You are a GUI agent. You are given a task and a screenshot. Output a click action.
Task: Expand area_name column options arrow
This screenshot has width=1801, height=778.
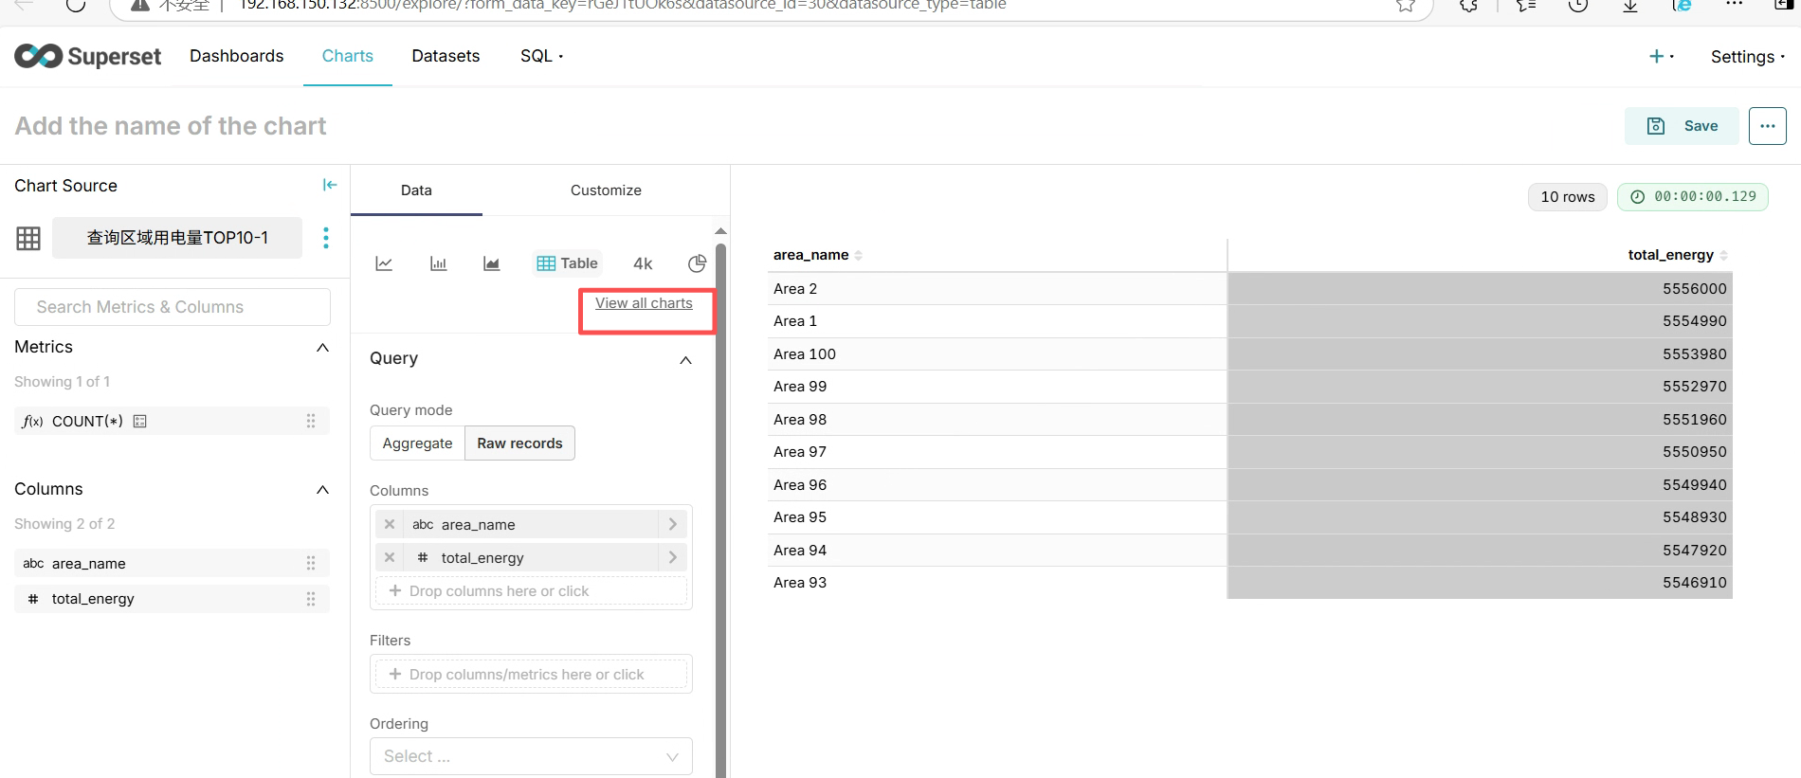(x=672, y=524)
